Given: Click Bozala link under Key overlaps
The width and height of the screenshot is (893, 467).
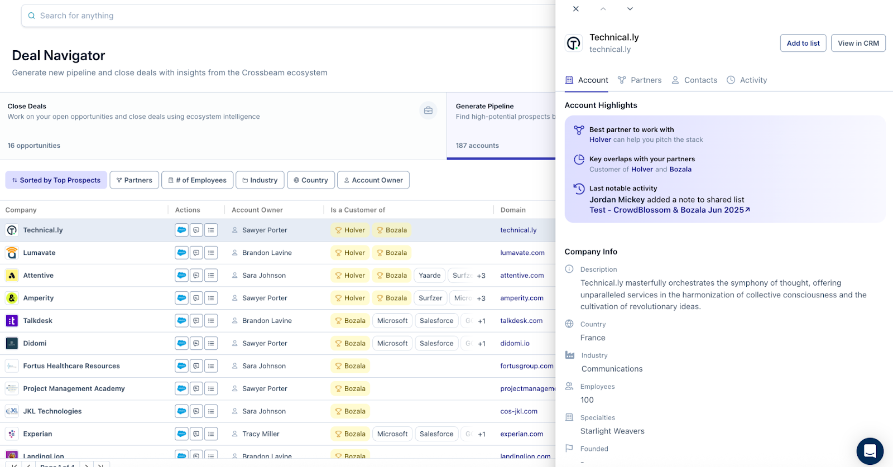Looking at the screenshot, I should (680, 169).
